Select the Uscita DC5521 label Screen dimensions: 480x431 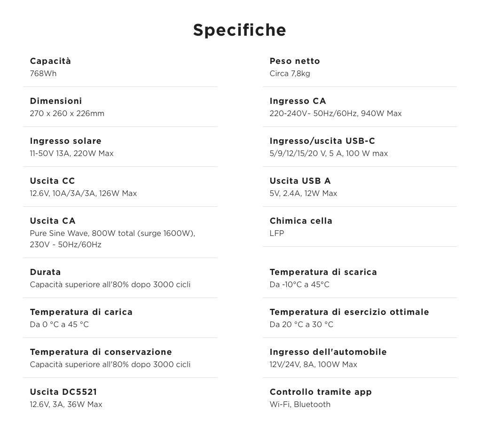(63, 392)
